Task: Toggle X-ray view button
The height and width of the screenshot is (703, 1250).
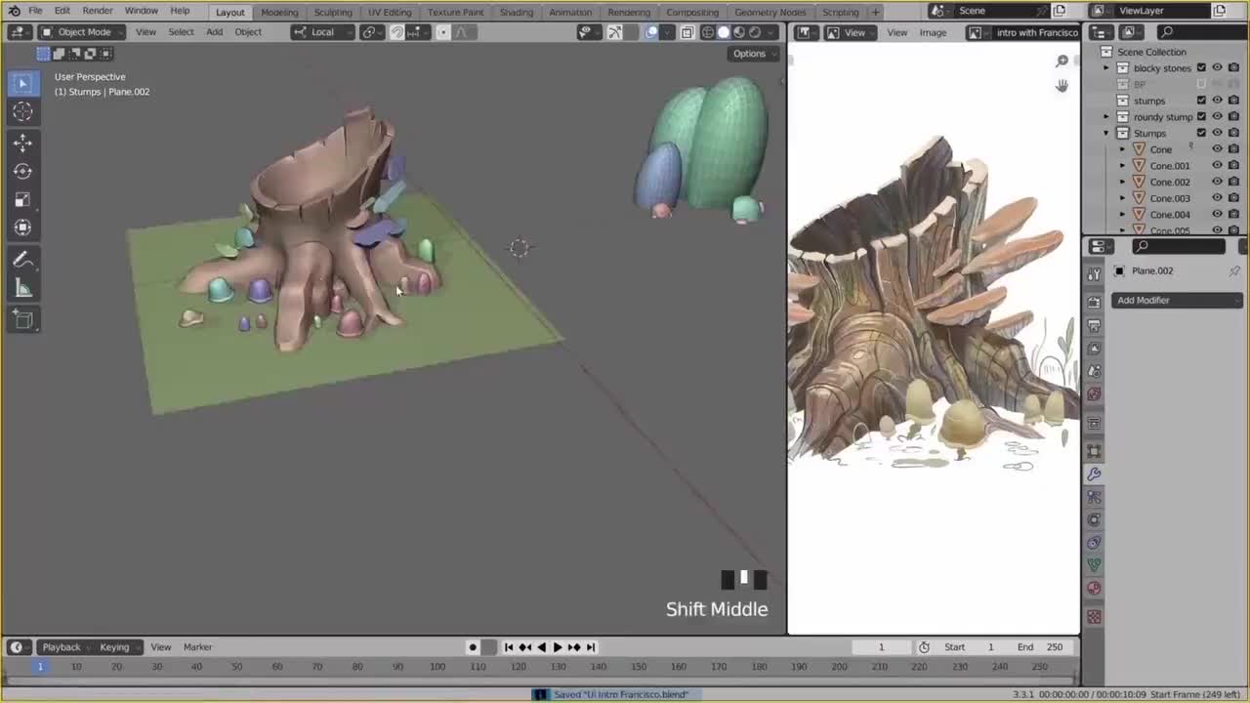Action: (687, 32)
